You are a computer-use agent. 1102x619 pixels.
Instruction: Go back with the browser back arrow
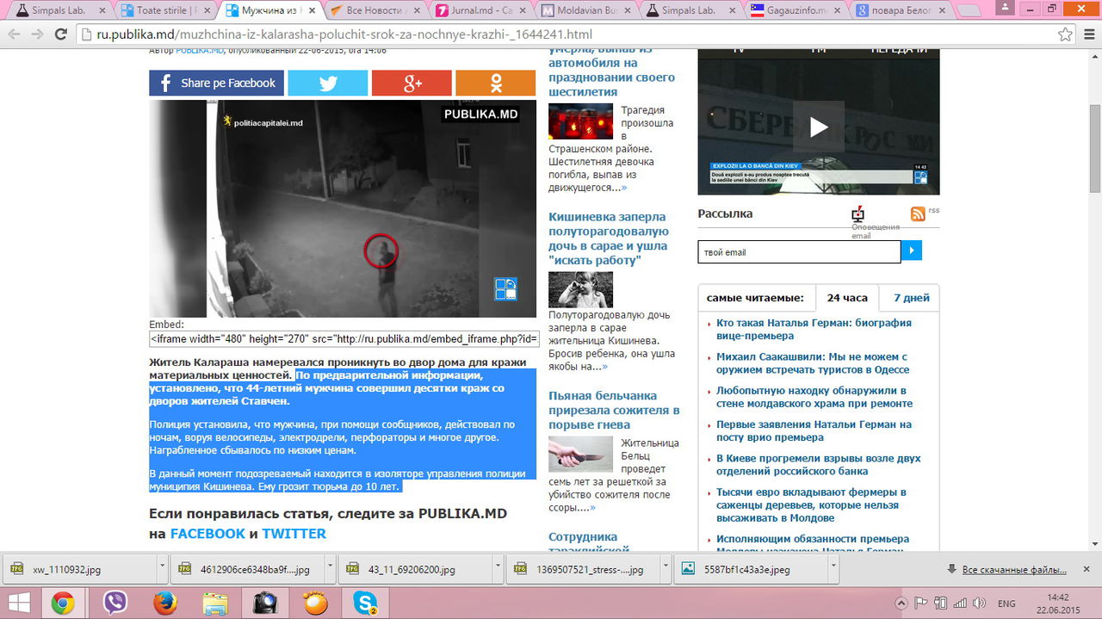[x=15, y=34]
